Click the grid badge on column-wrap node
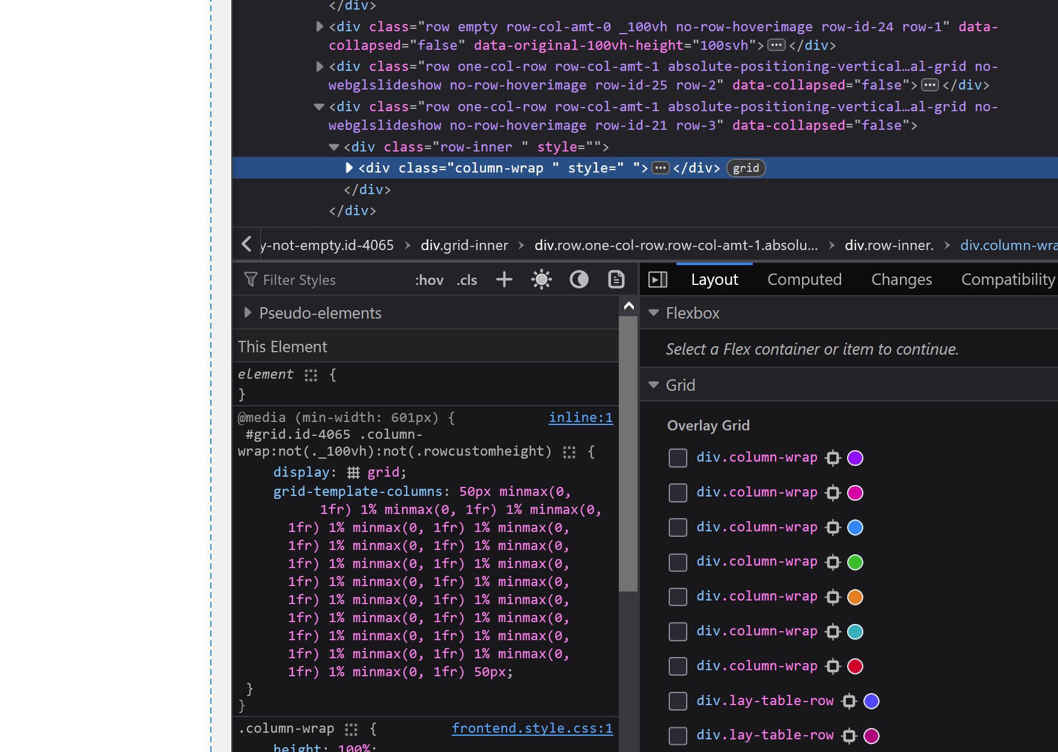 click(x=746, y=168)
